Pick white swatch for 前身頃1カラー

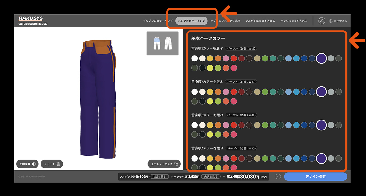[x=195, y=58]
